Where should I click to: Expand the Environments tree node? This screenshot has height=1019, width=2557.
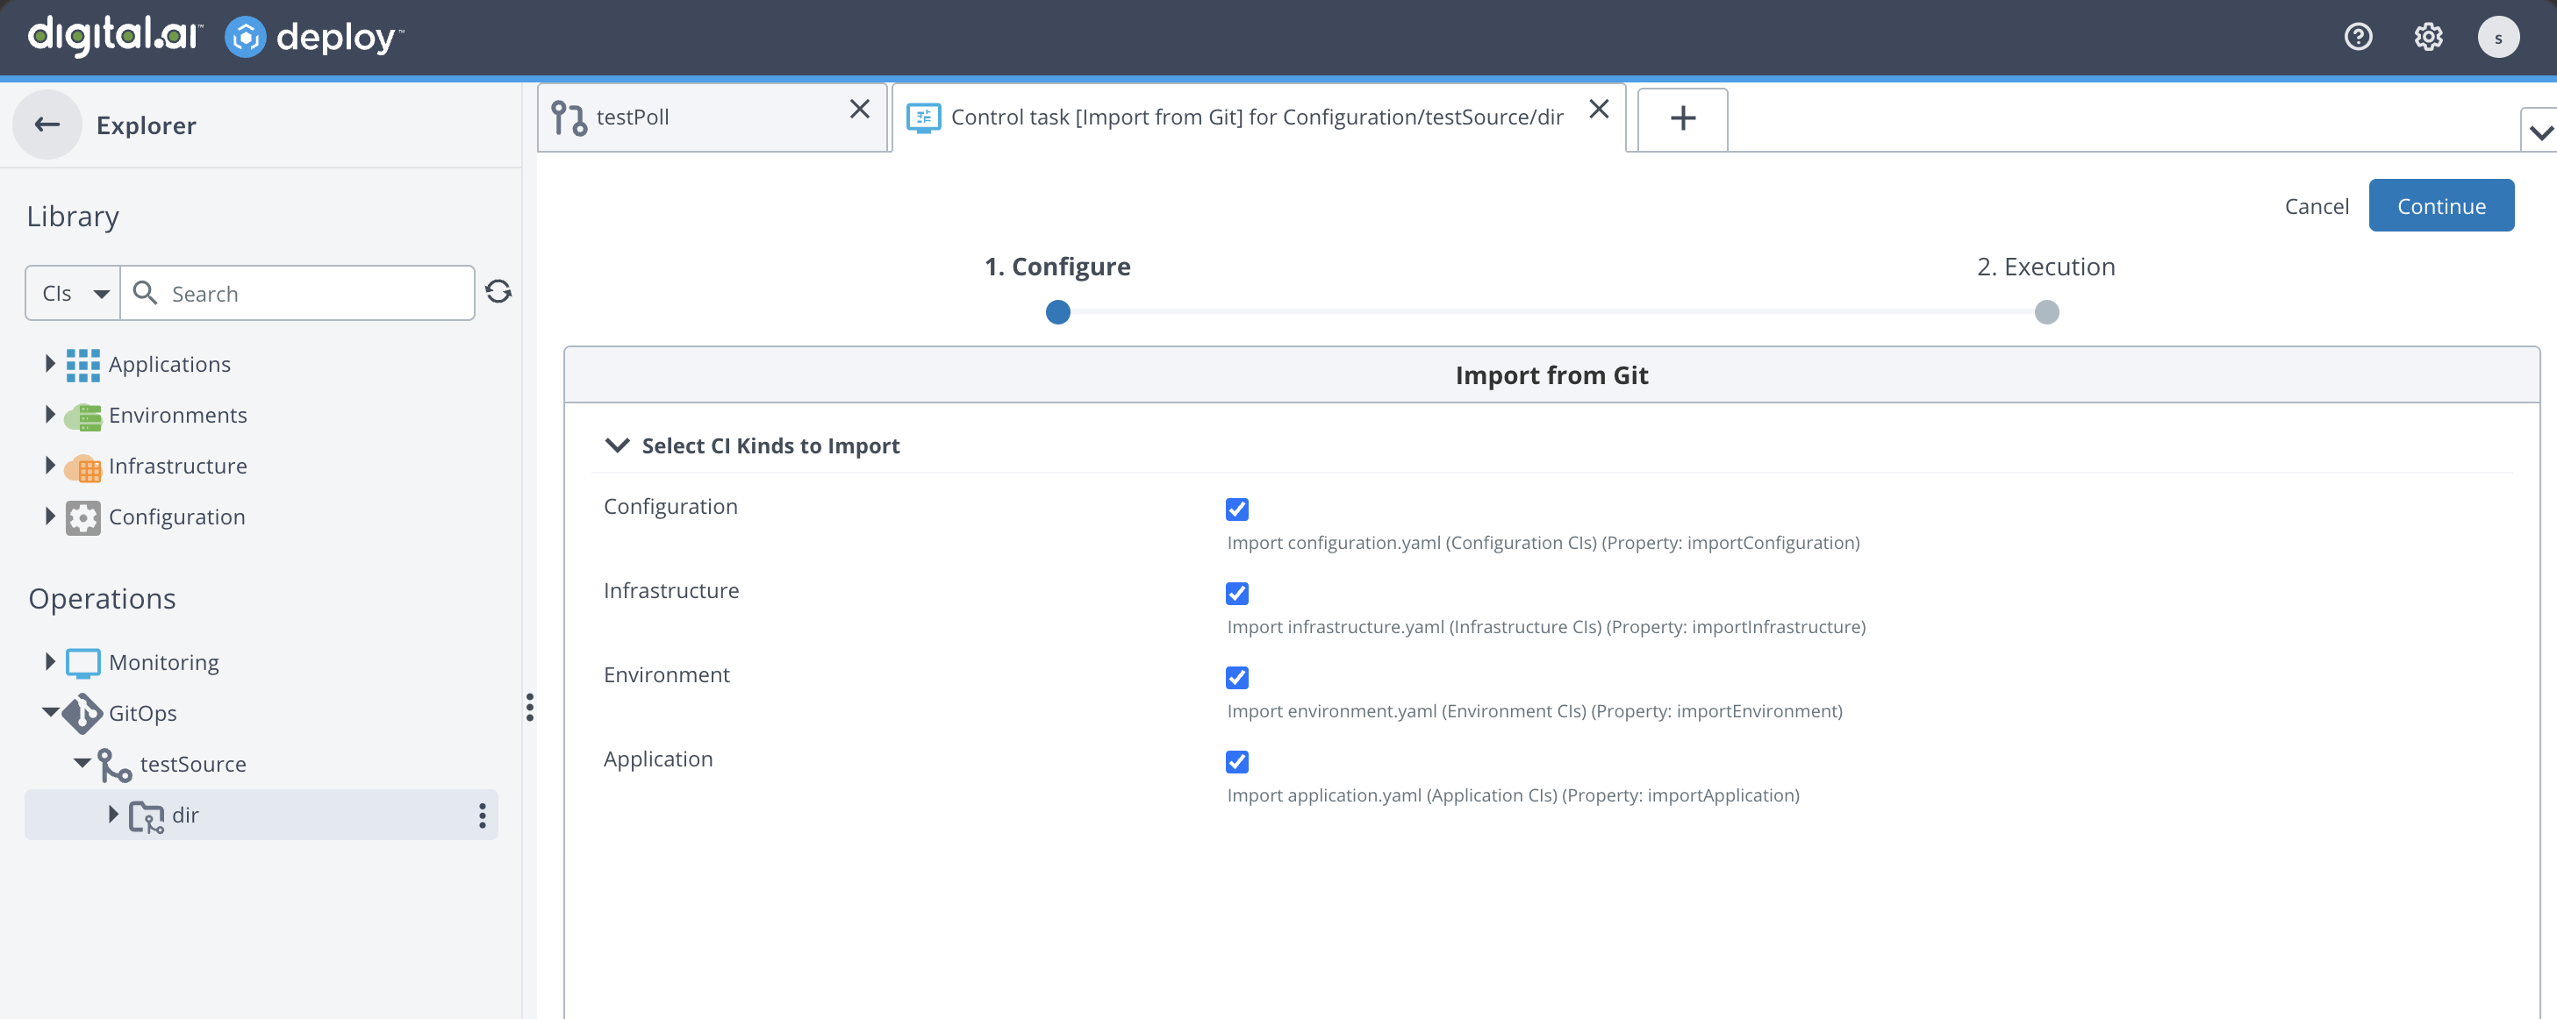(50, 415)
